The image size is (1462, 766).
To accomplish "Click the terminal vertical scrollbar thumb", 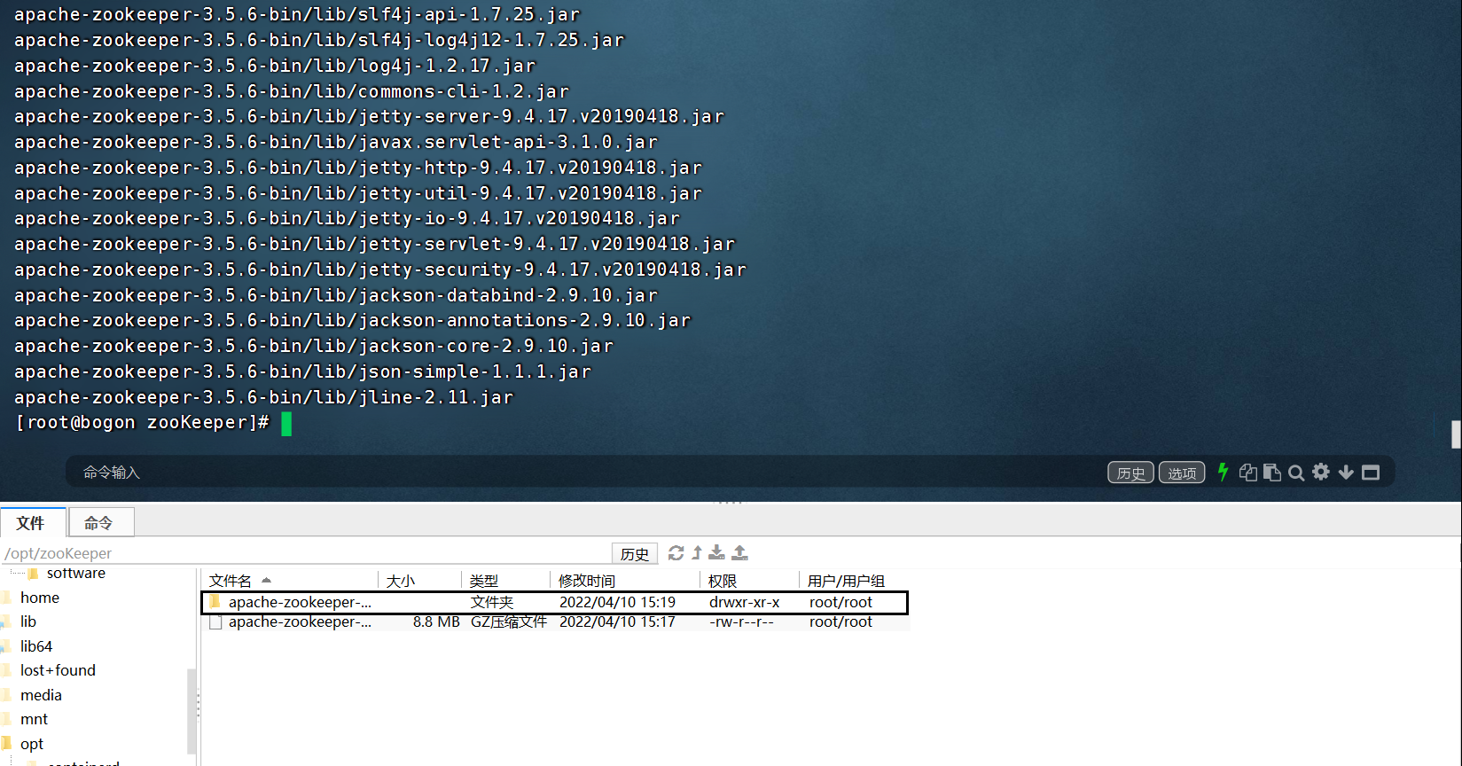I will tap(1456, 434).
